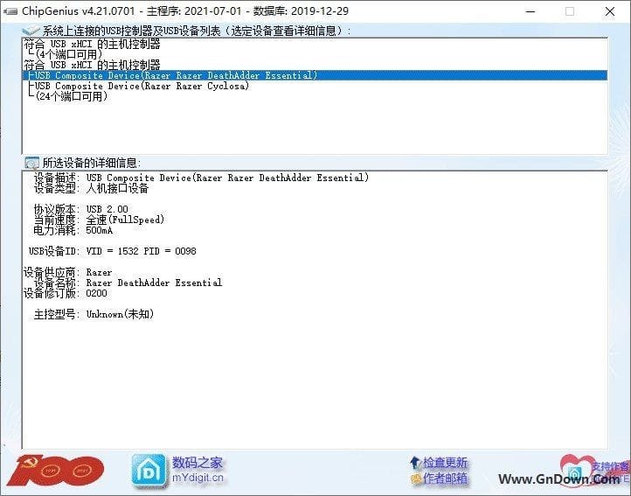Open 作者邮箱 link
The height and width of the screenshot is (496, 631).
[445, 479]
